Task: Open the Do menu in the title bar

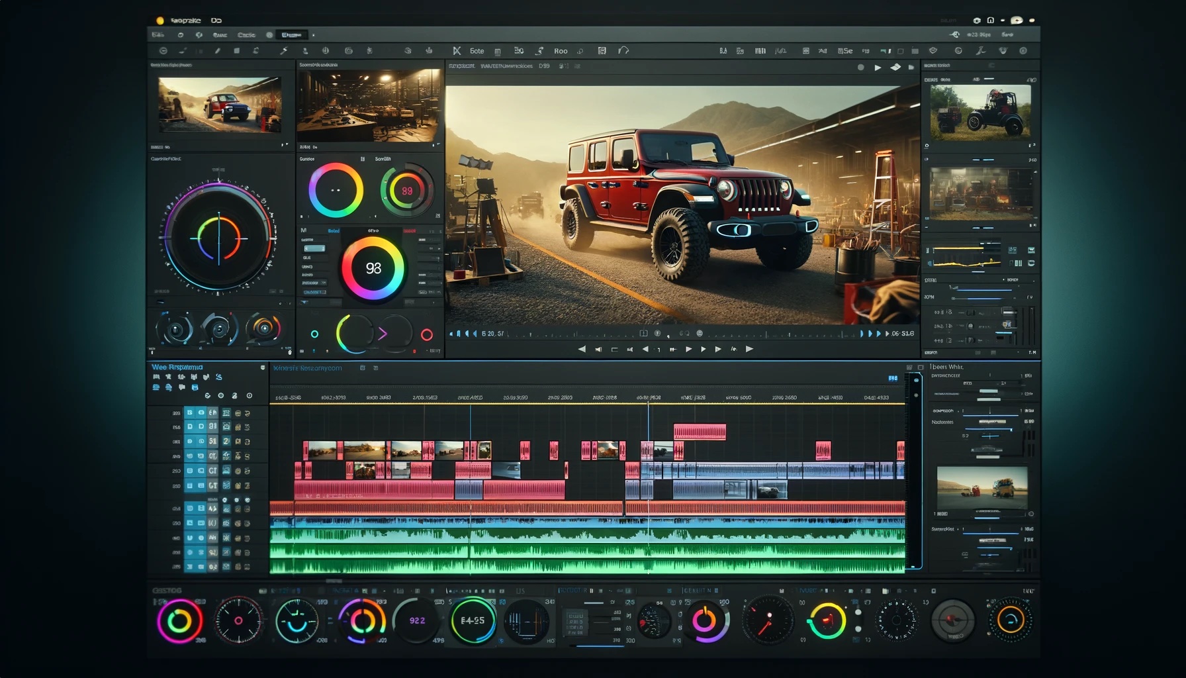Action: click(x=216, y=21)
